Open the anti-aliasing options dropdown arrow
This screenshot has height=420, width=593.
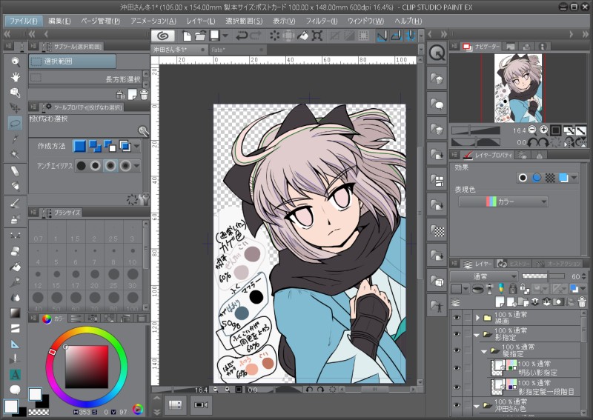136,166
